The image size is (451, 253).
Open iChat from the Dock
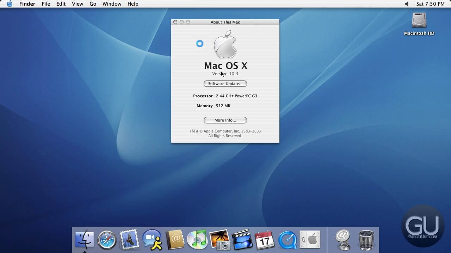pyautogui.click(x=152, y=240)
